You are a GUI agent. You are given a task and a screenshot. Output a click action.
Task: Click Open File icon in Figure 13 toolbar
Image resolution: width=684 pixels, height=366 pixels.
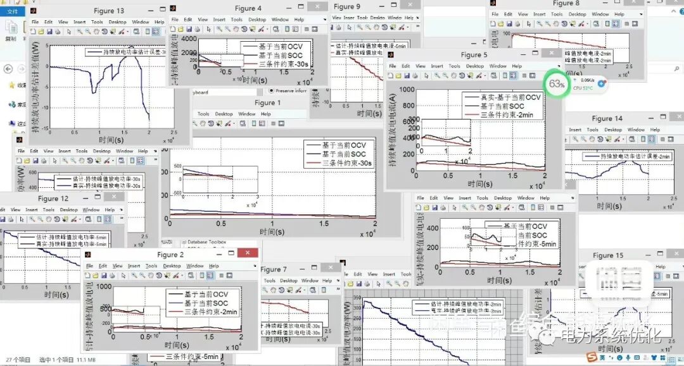point(41,32)
